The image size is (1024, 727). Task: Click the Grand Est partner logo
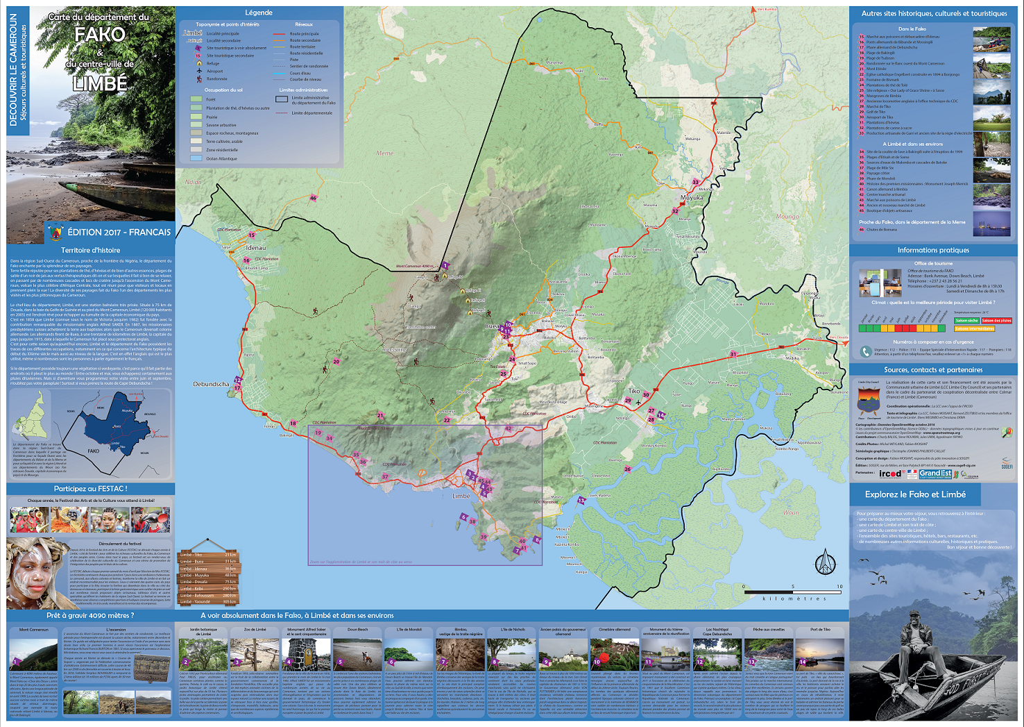coord(935,474)
